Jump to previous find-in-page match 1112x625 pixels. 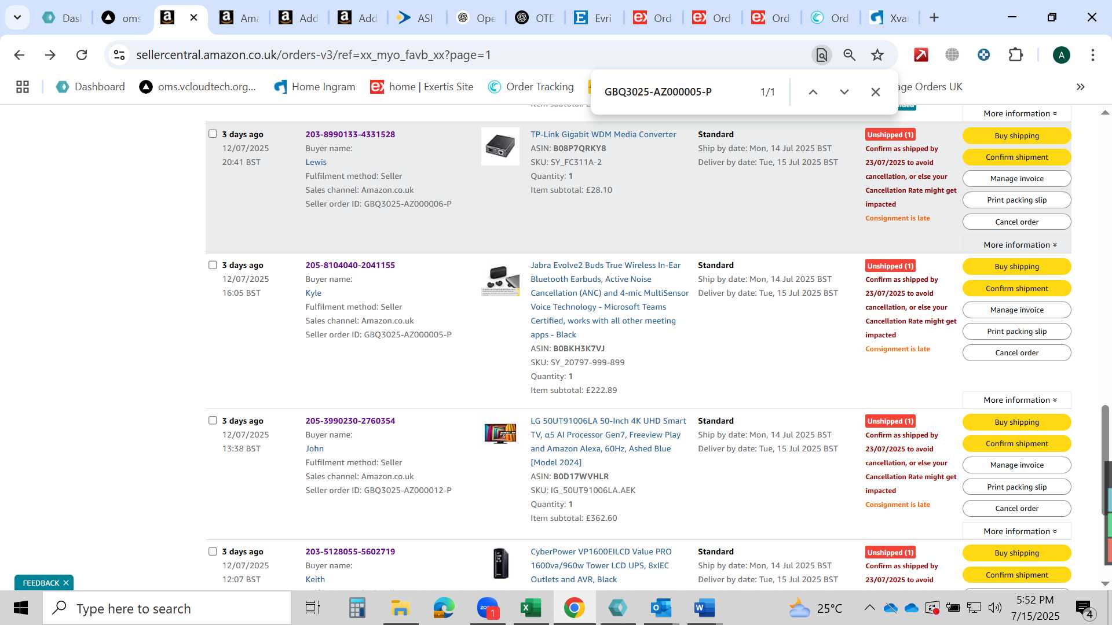pyautogui.click(x=813, y=92)
